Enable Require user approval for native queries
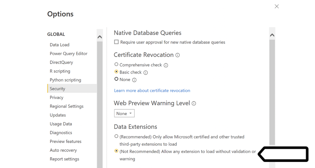Screen dimensions: 315x168 pos(116,42)
